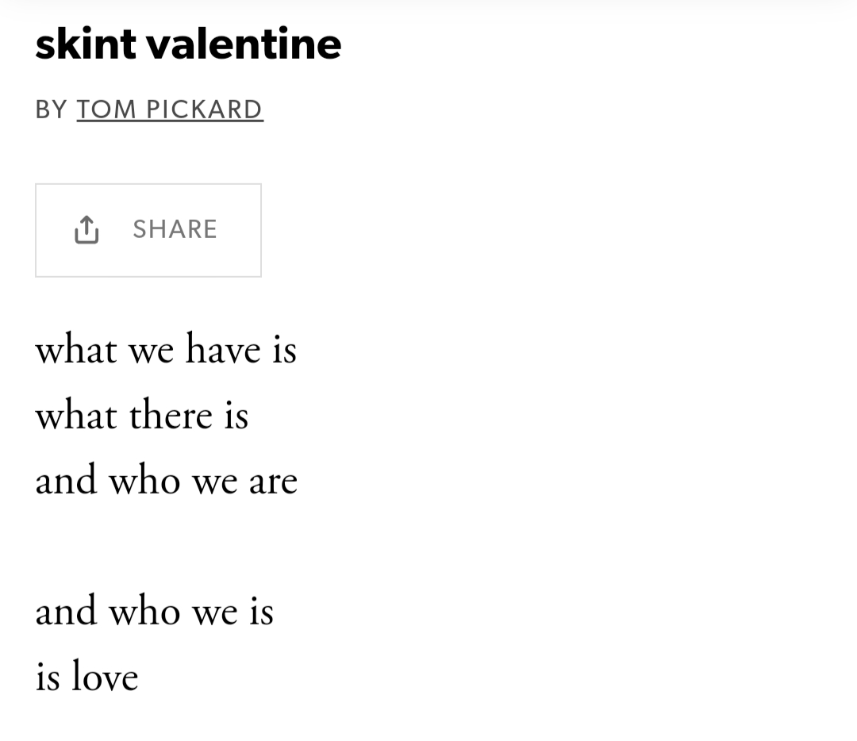
Task: Select the line "what we have is"
Action: [166, 350]
